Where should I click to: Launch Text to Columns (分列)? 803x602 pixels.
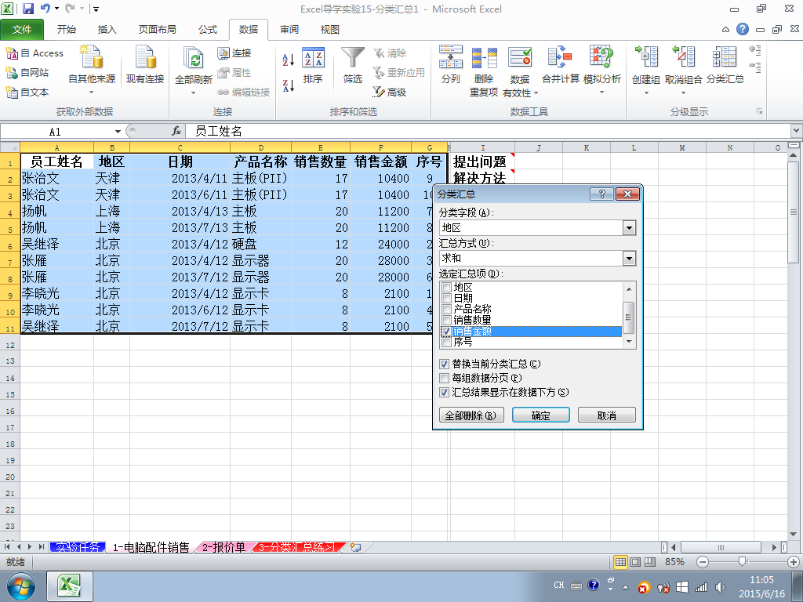(x=451, y=65)
